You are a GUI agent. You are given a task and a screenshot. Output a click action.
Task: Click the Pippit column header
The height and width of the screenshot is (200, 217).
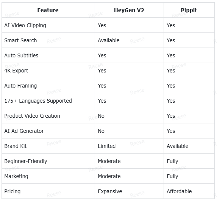tap(189, 10)
